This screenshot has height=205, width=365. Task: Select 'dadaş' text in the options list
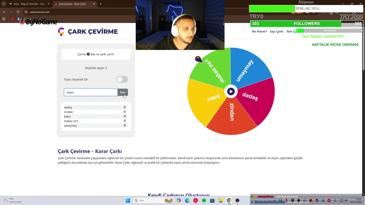pyautogui.click(x=68, y=107)
